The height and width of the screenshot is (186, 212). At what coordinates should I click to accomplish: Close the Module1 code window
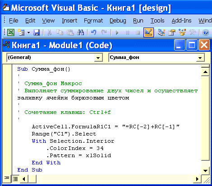click(x=204, y=45)
